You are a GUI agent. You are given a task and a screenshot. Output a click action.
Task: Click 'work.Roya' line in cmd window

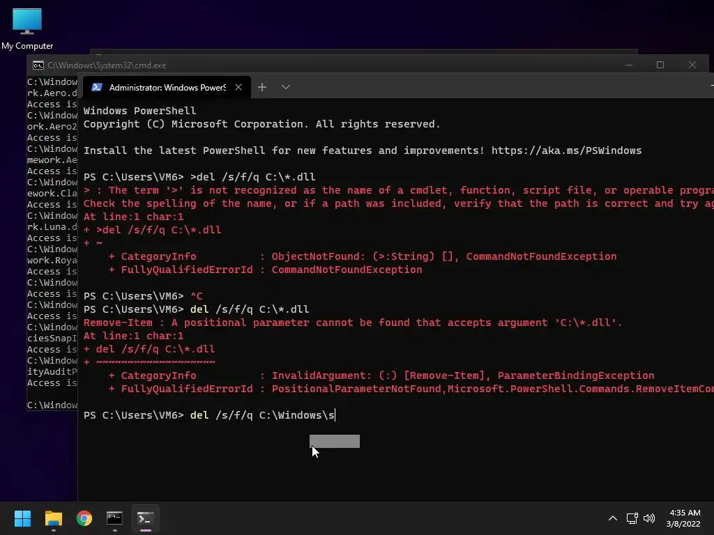point(52,261)
